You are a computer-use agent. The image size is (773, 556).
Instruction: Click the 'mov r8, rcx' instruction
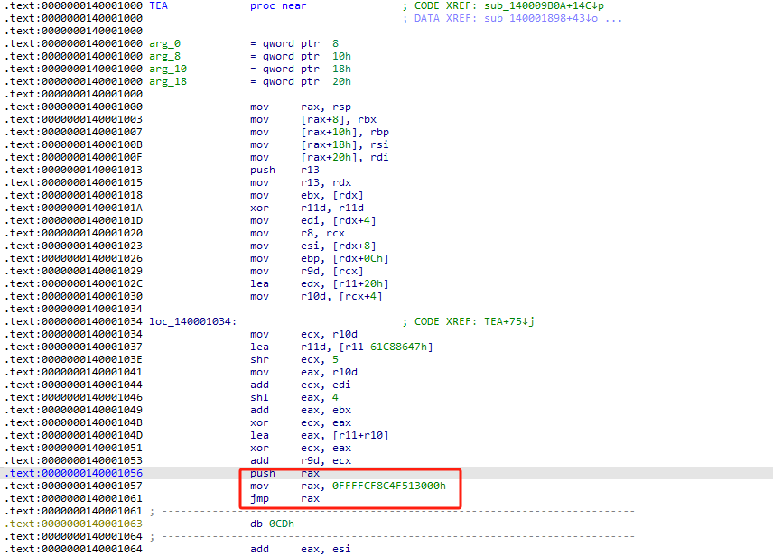coord(298,234)
